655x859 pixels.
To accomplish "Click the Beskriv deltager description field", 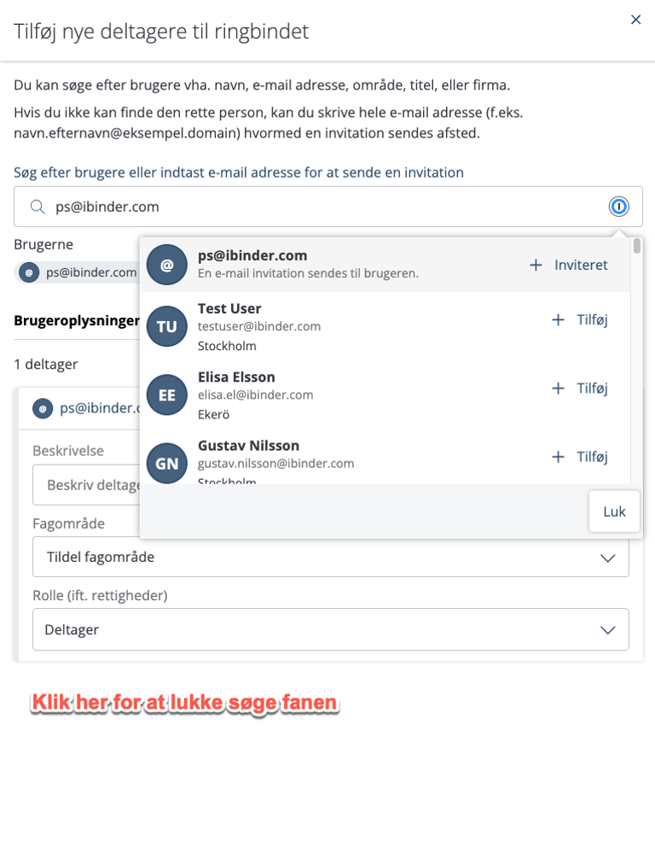I will (x=85, y=485).
